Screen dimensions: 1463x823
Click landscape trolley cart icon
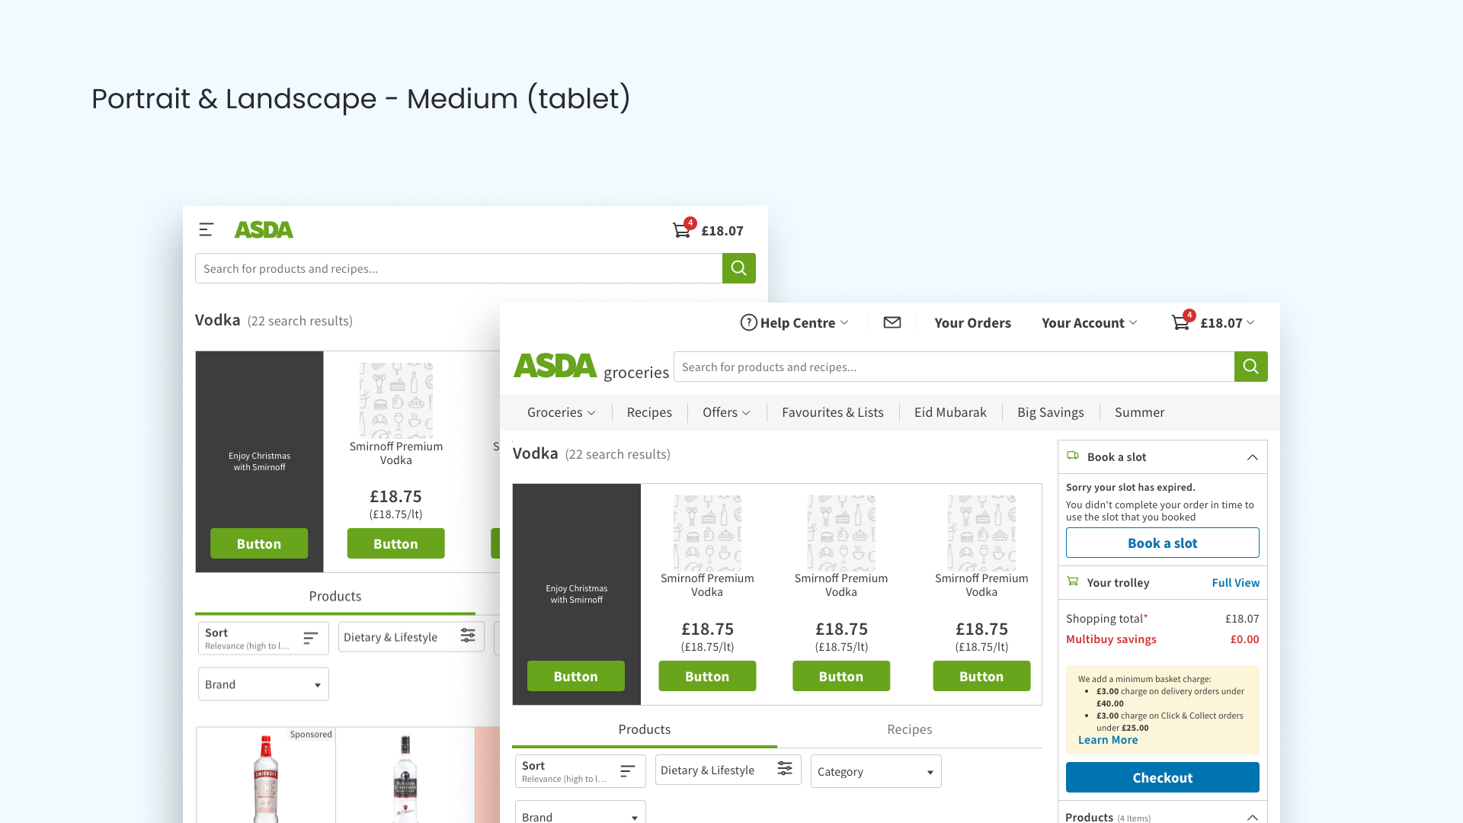[x=1180, y=322]
